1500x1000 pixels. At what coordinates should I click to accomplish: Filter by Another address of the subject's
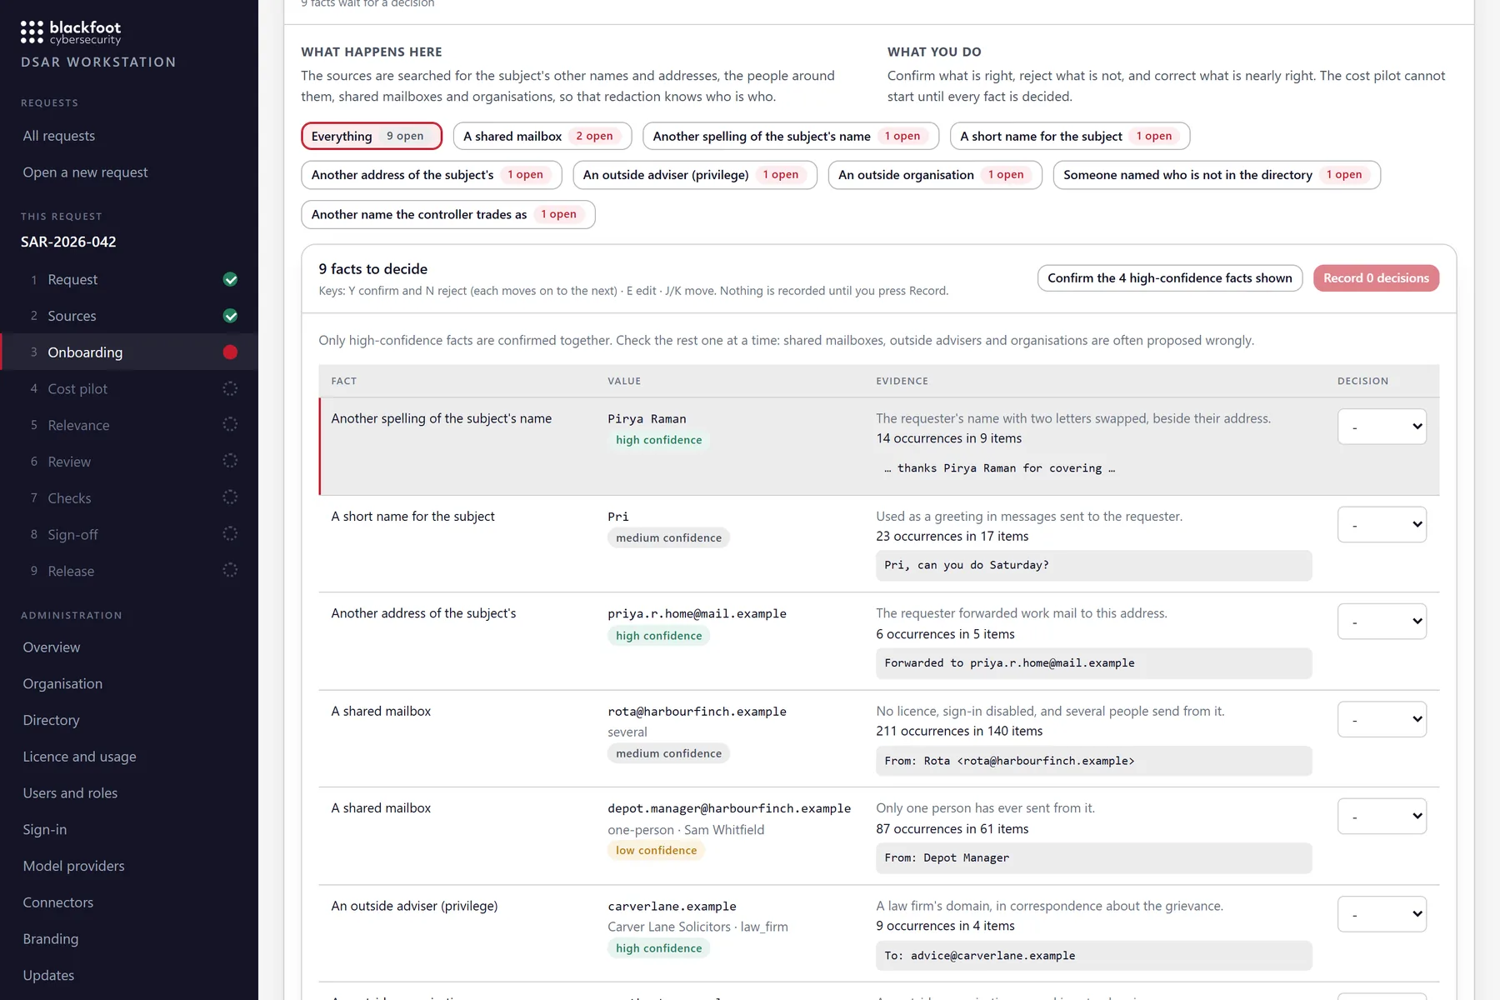[x=432, y=175]
